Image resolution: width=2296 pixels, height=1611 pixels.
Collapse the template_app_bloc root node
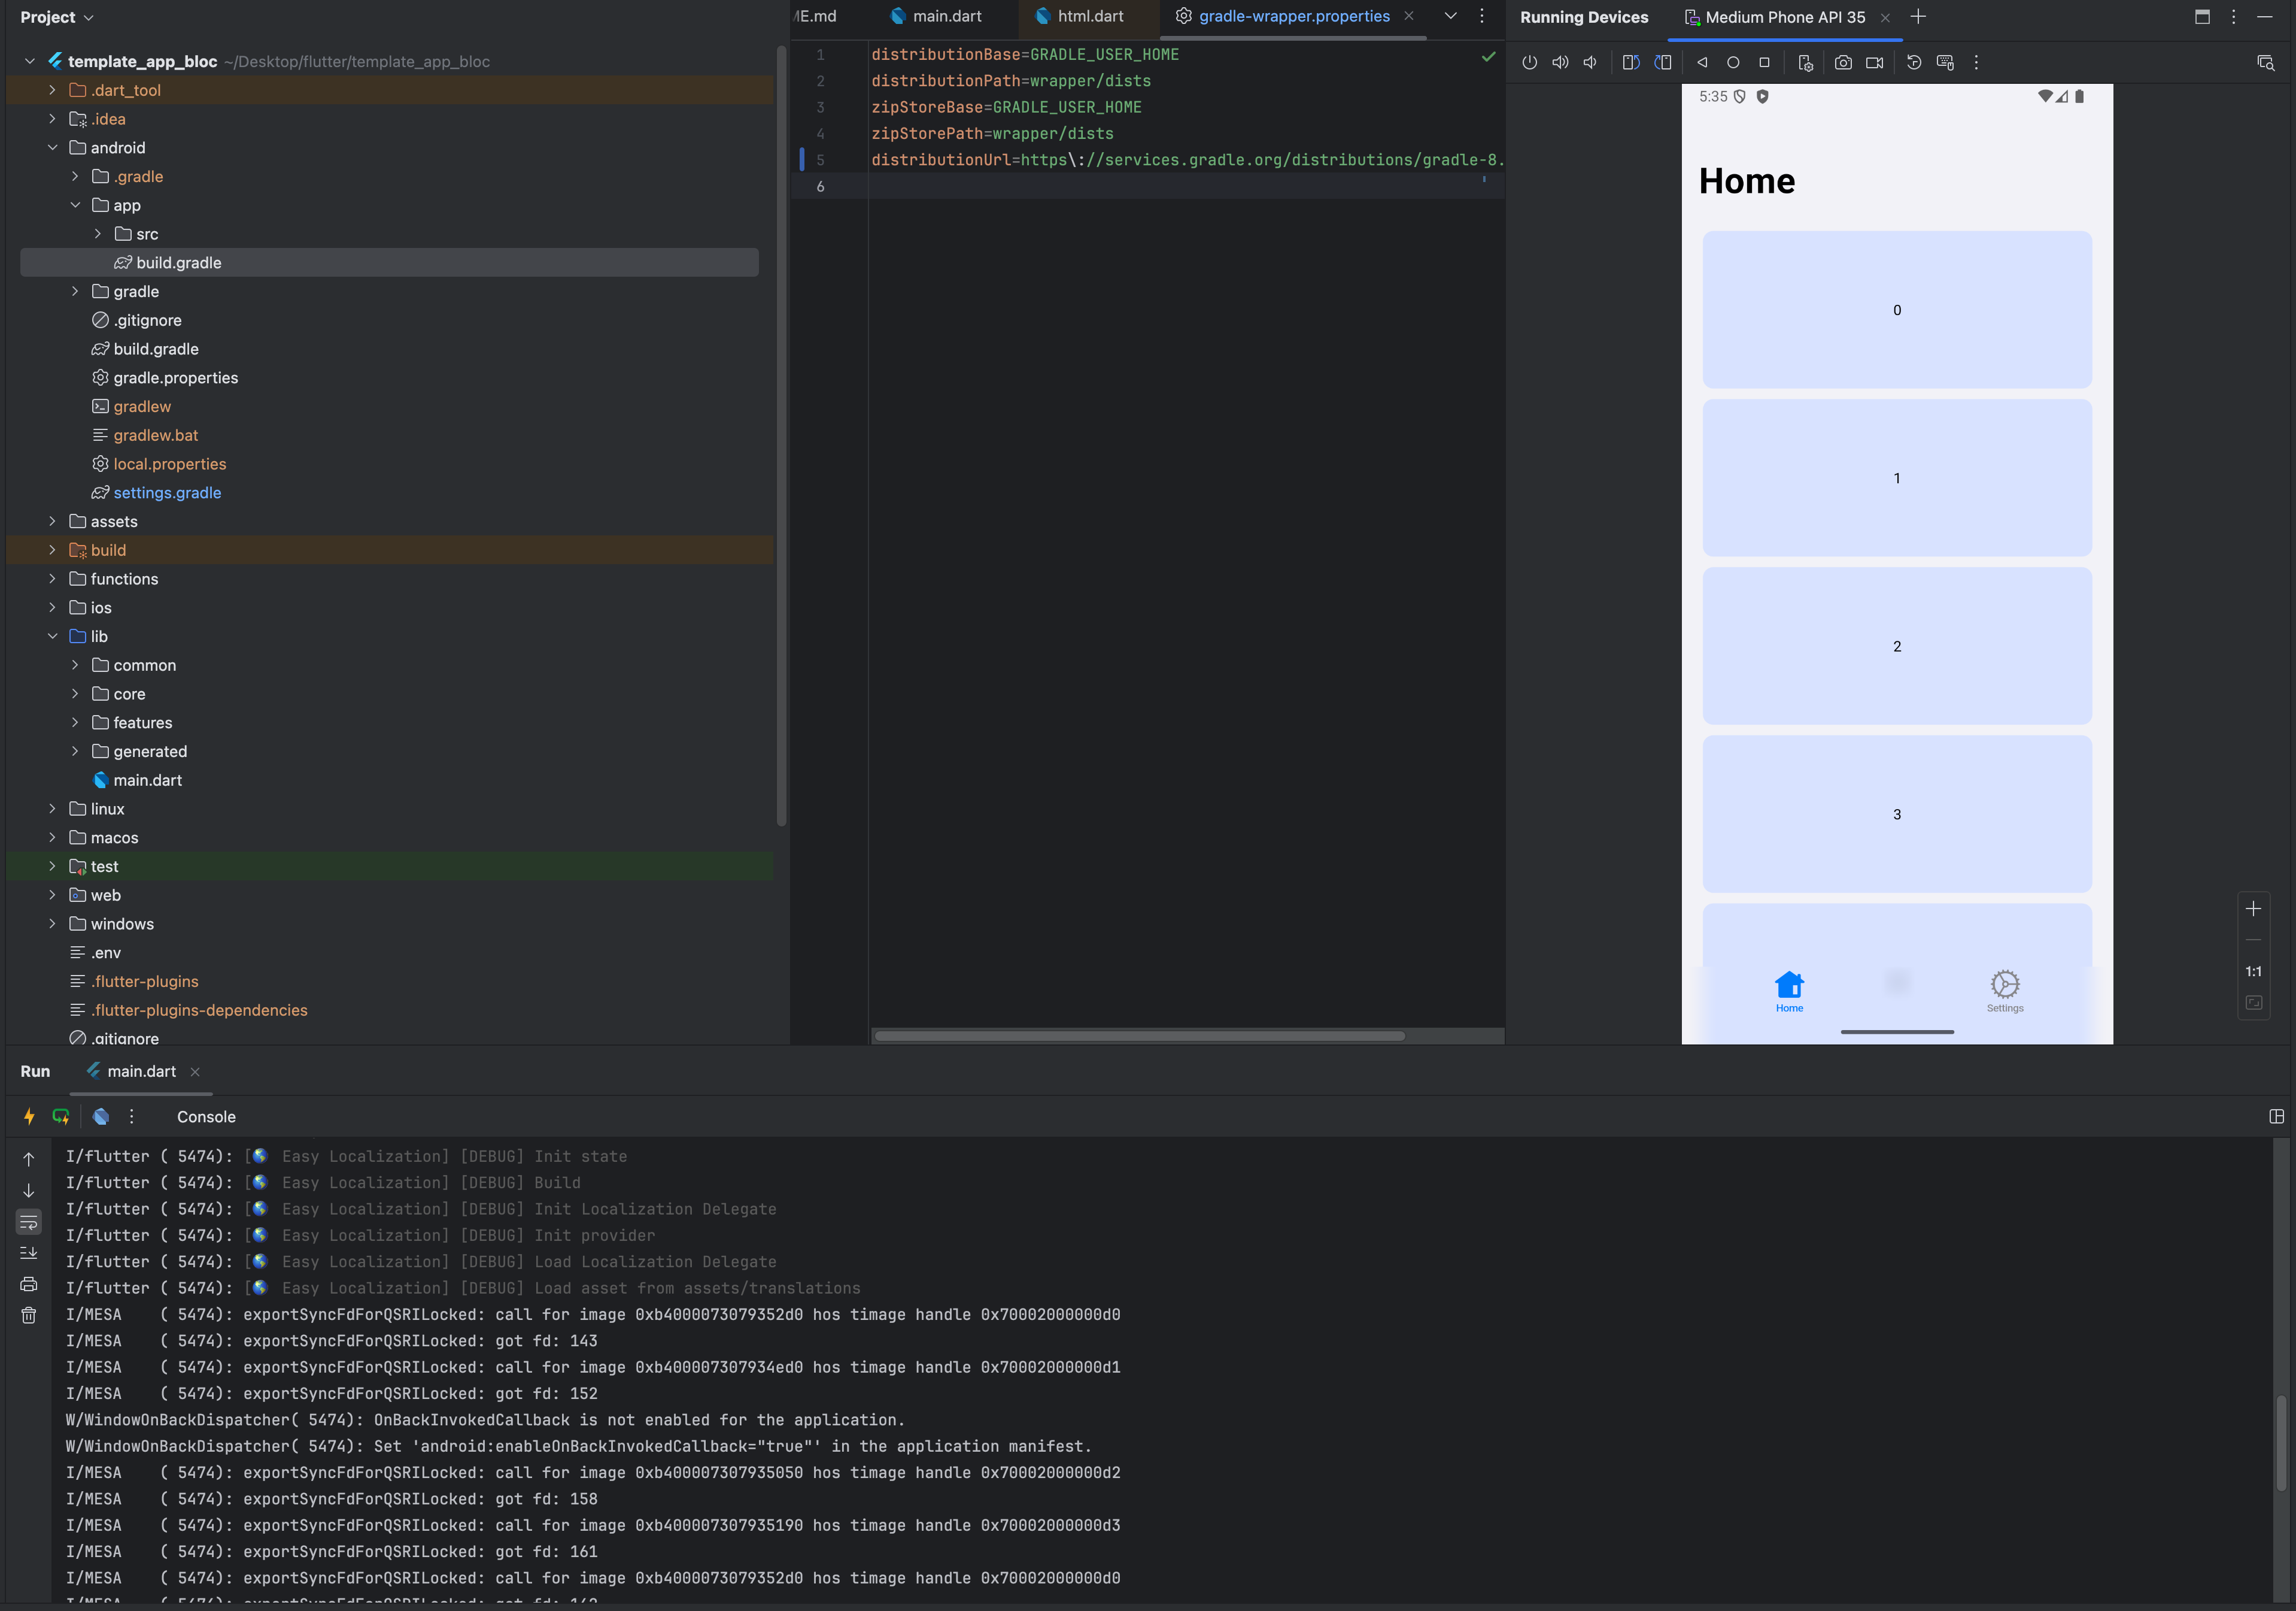point(29,61)
